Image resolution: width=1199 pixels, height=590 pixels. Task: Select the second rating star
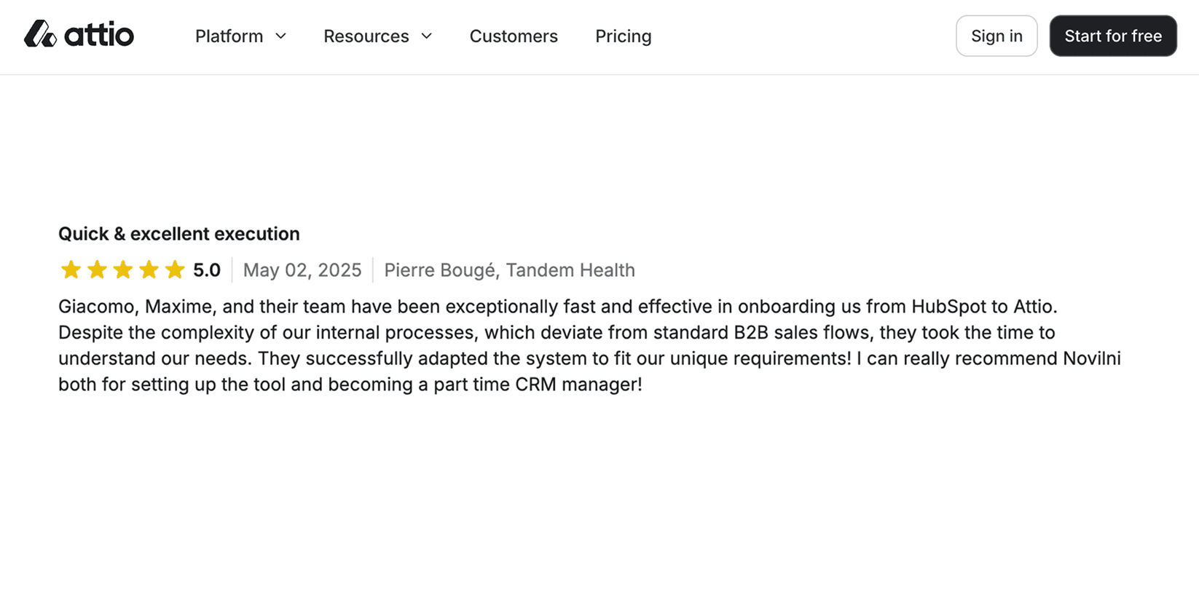[x=97, y=270]
